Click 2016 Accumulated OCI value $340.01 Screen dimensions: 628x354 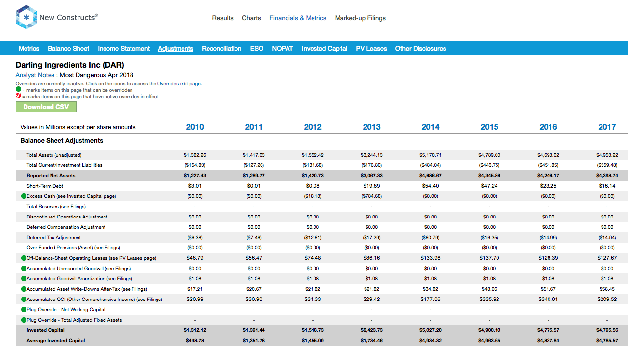coord(548,300)
